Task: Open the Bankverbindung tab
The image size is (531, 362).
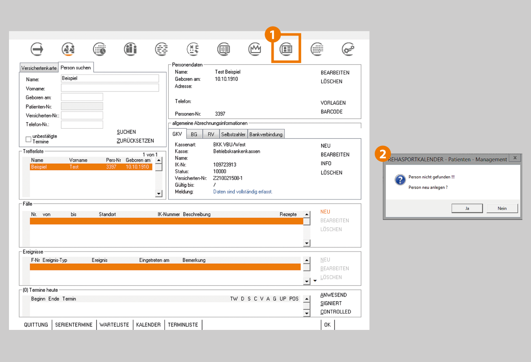Action: coord(266,134)
